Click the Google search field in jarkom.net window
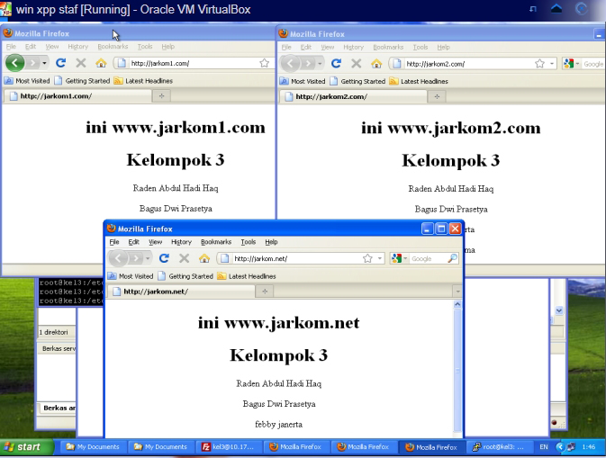The height and width of the screenshot is (458, 606). (429, 258)
